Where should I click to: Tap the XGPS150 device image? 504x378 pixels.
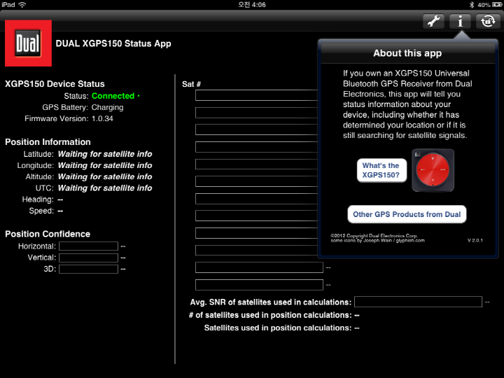click(433, 170)
